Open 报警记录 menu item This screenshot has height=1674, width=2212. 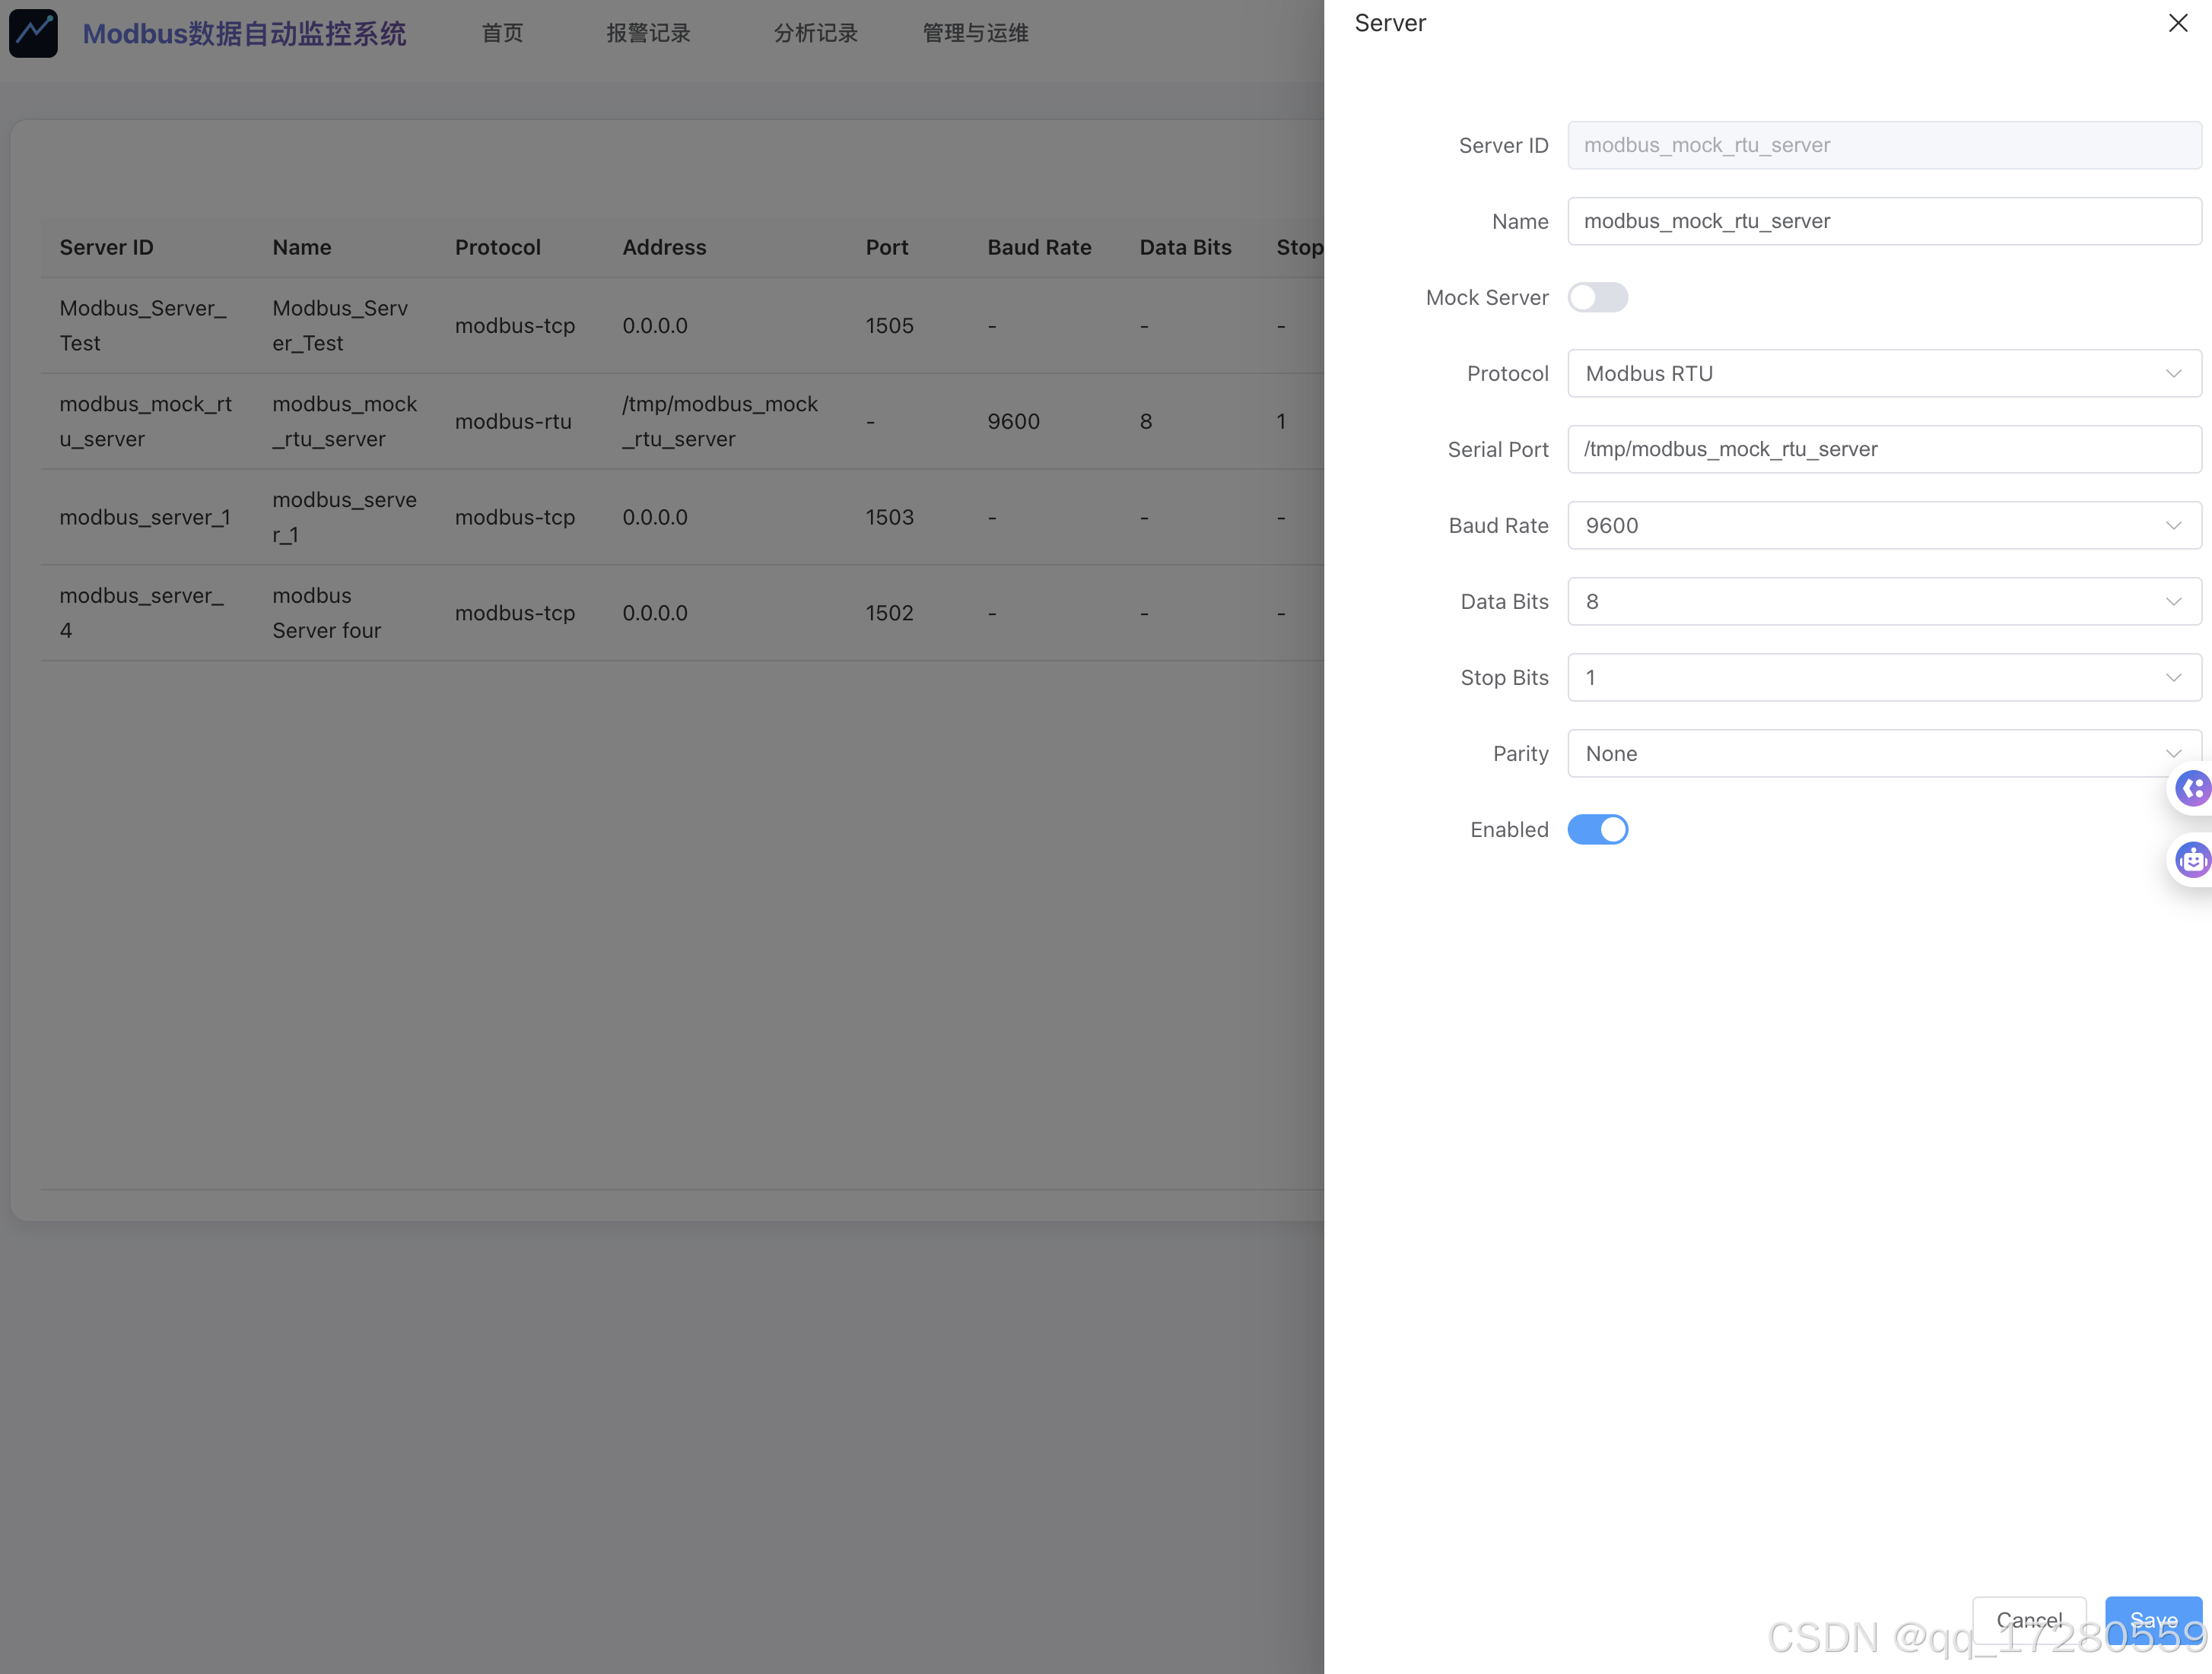(x=648, y=33)
